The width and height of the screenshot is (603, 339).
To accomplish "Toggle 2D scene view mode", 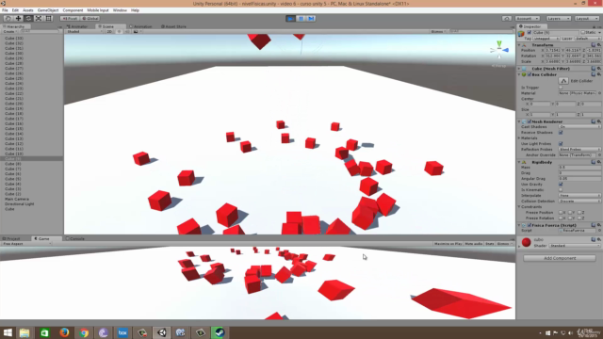I will (109, 31).
